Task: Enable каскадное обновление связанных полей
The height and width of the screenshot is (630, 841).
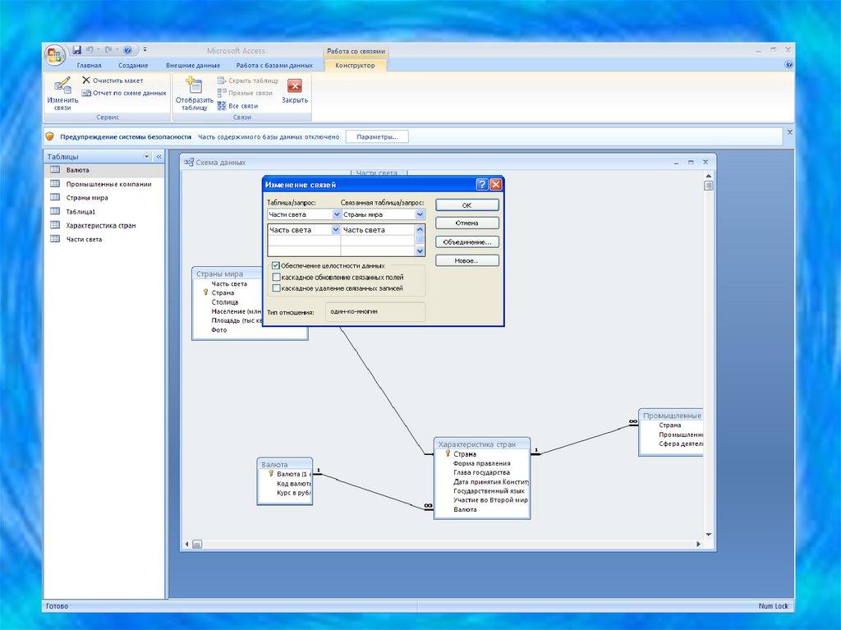Action: [x=276, y=278]
